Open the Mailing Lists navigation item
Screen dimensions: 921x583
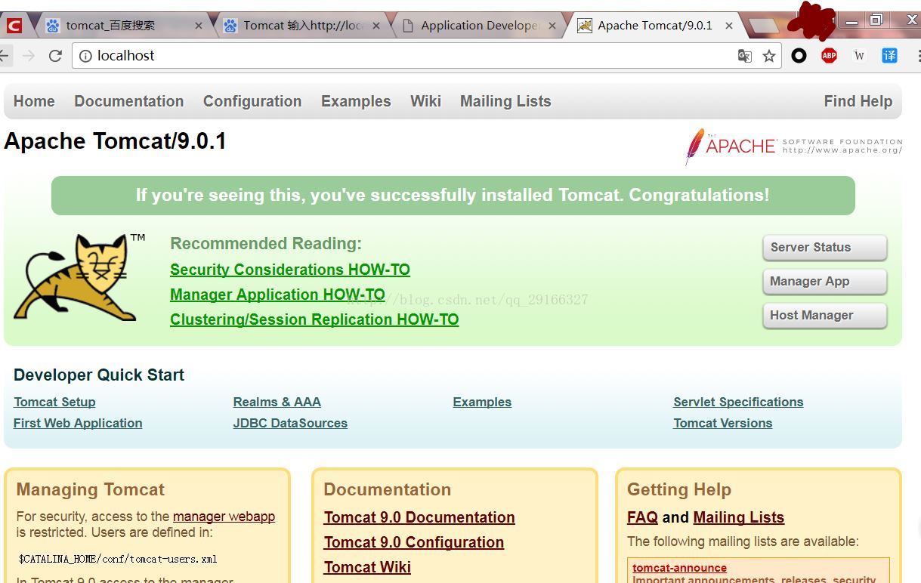tap(505, 101)
